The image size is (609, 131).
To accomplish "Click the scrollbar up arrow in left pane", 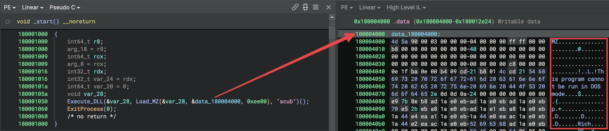I will click(x=332, y=17).
